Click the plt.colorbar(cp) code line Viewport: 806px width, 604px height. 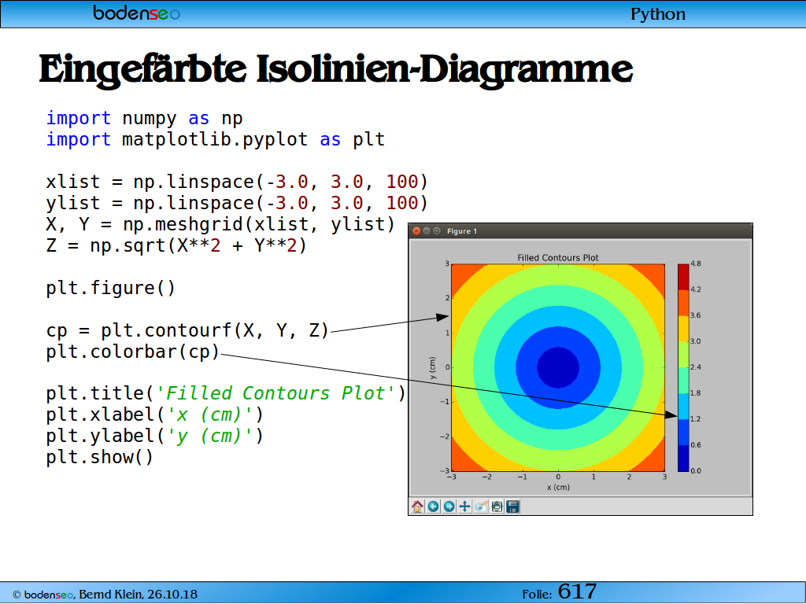(132, 352)
